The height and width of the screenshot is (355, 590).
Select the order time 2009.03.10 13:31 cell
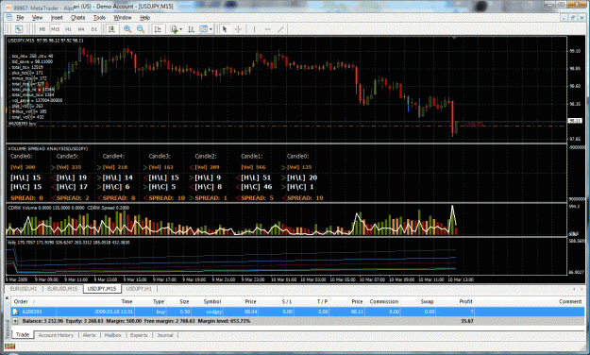pos(113,312)
